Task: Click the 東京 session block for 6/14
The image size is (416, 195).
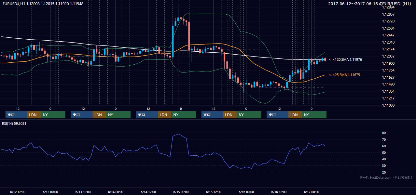Action: 147,115
